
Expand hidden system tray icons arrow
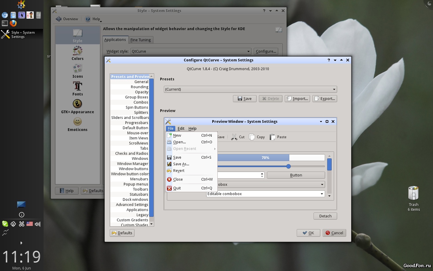[21, 243]
